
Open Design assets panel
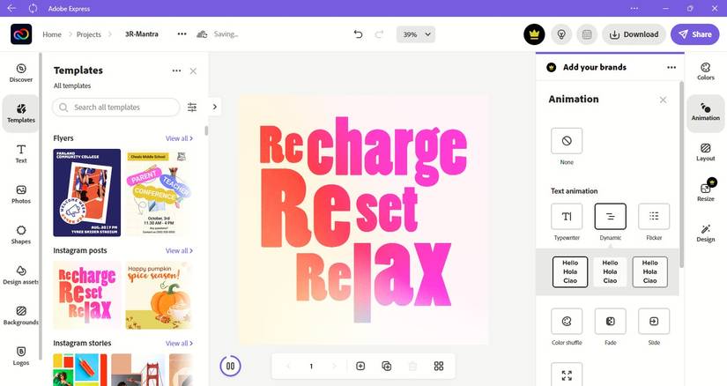pyautogui.click(x=21, y=275)
